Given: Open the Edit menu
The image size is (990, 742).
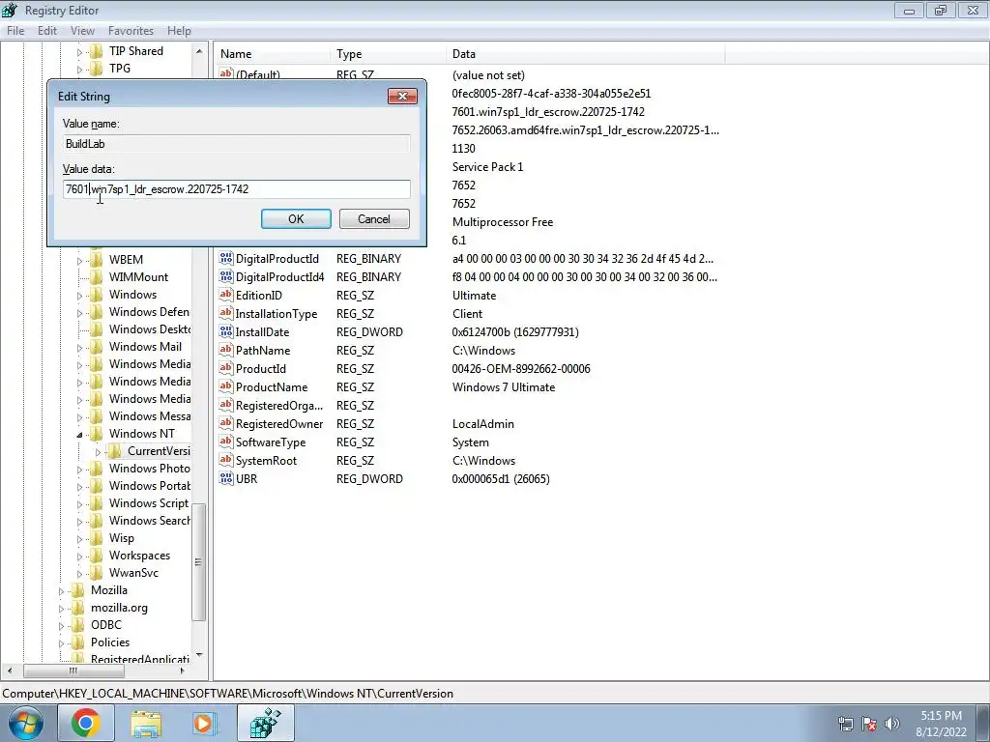Looking at the screenshot, I should click(46, 30).
